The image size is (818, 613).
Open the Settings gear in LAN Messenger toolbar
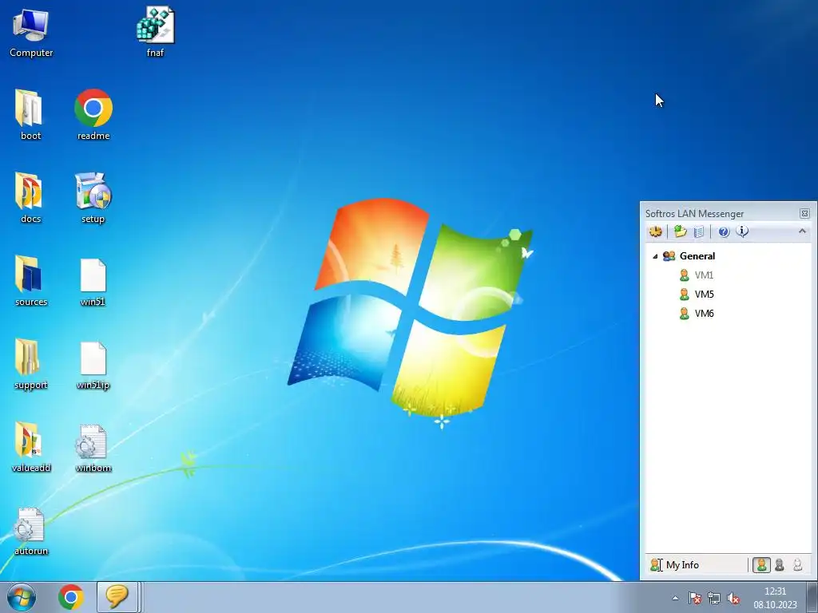[656, 231]
